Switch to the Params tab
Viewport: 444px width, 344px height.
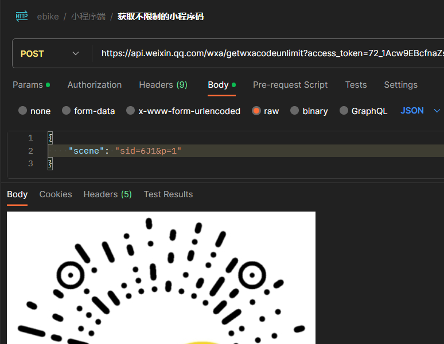(31, 85)
